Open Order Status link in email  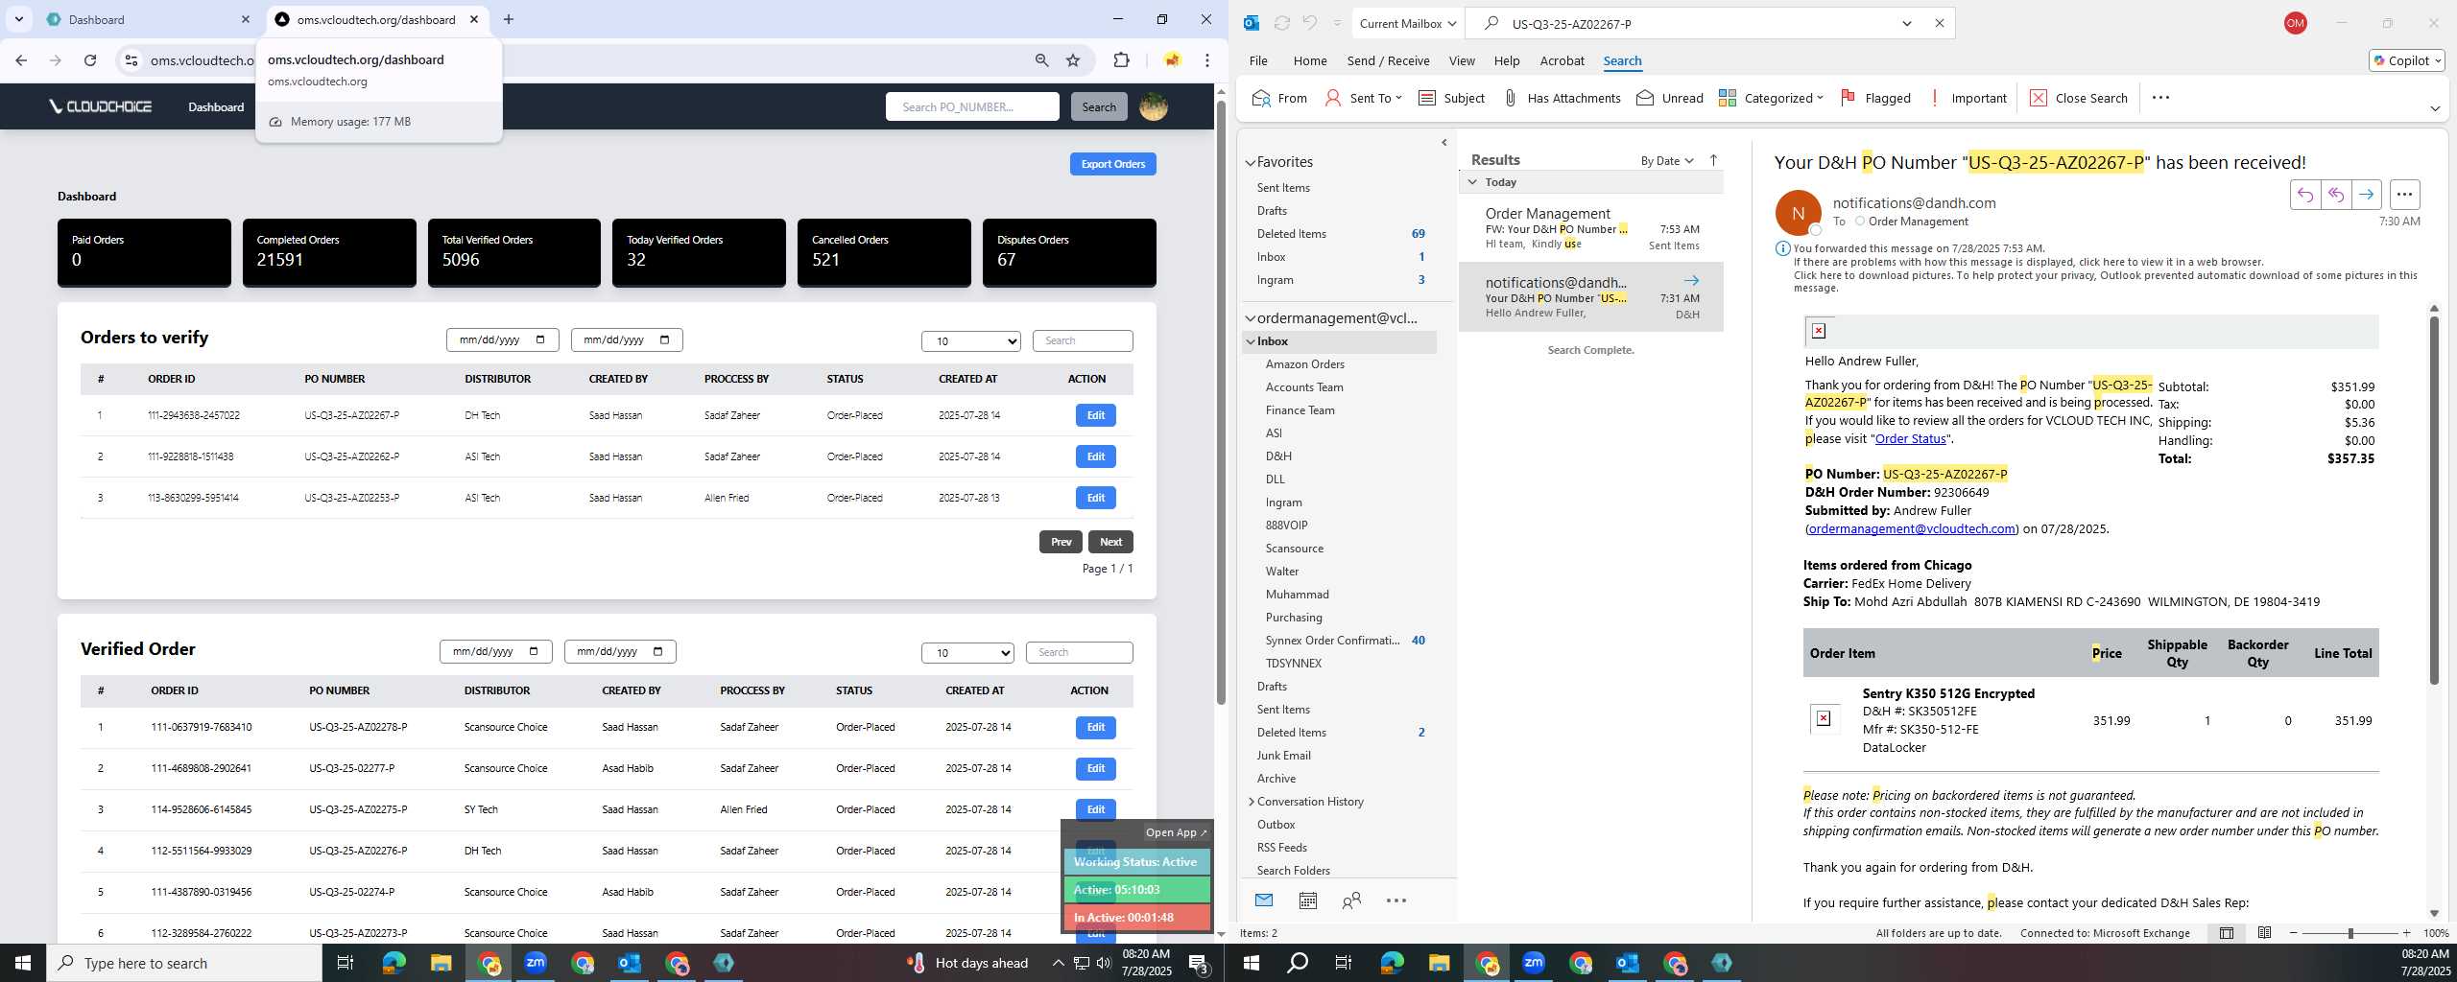[1910, 439]
